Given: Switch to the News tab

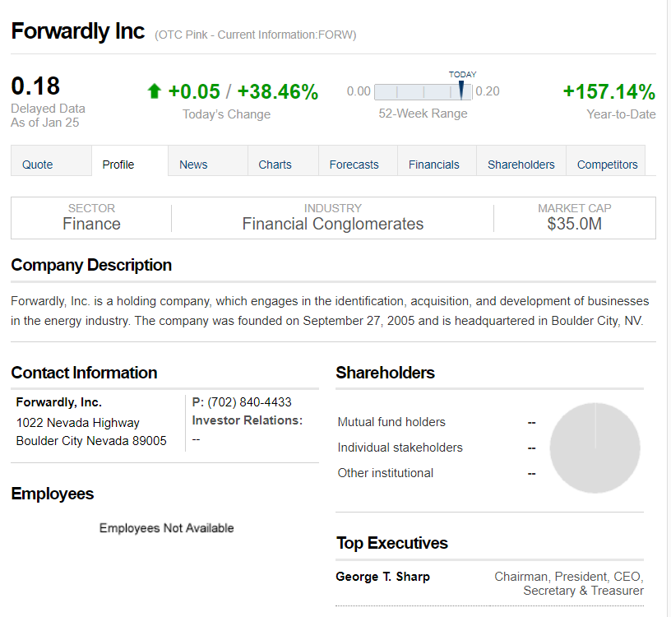Looking at the screenshot, I should [193, 165].
